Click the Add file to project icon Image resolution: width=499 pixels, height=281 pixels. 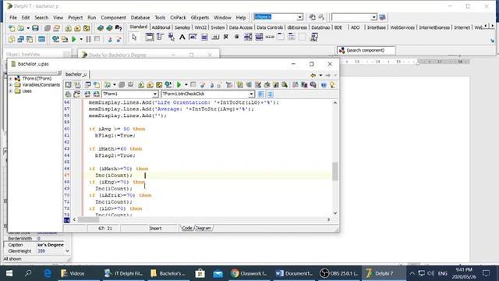click(69, 28)
